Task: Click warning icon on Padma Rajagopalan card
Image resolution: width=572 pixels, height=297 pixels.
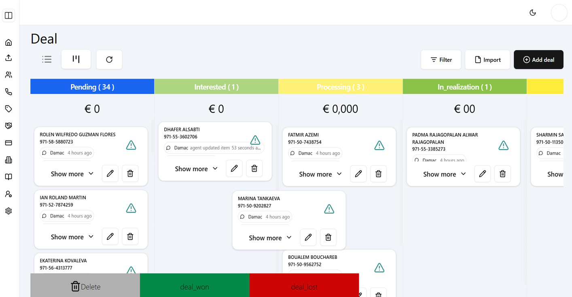Action: (x=504, y=145)
